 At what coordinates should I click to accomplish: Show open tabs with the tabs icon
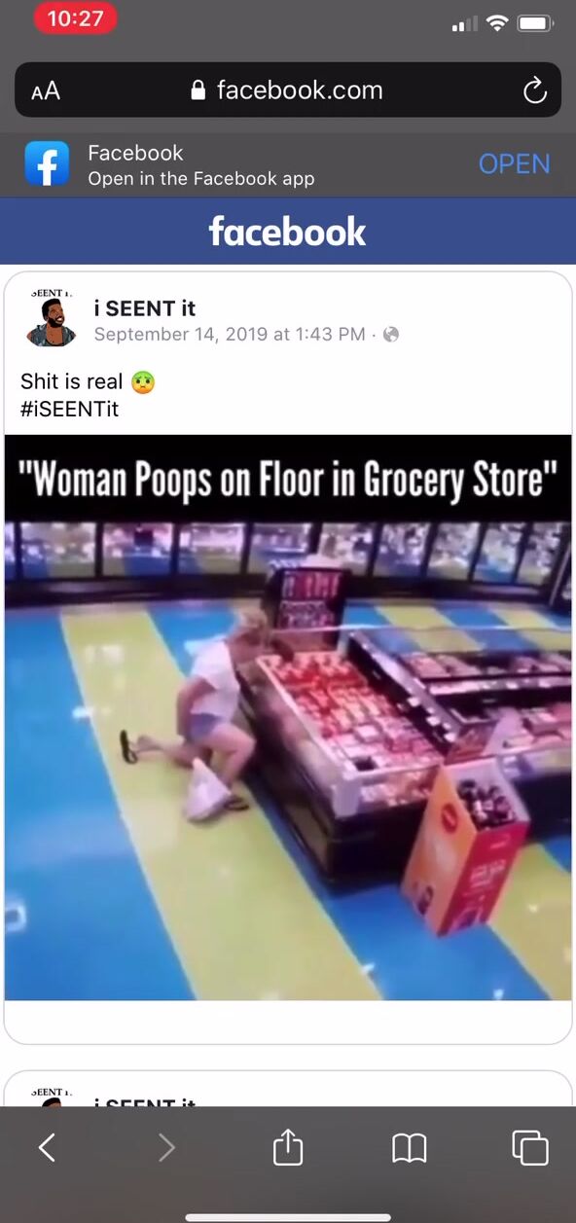(x=530, y=1148)
